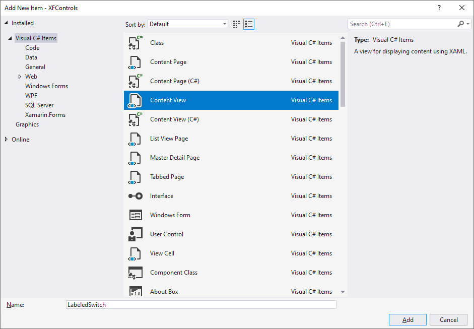This screenshot has height=329, width=474.
Task: Switch to small icons view
Action: point(237,24)
